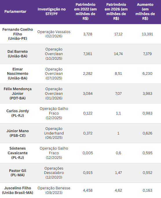Screen dimensions: 161x198
Task: Click Operação Overclean (01/2026) cell
Action: (54, 93)
